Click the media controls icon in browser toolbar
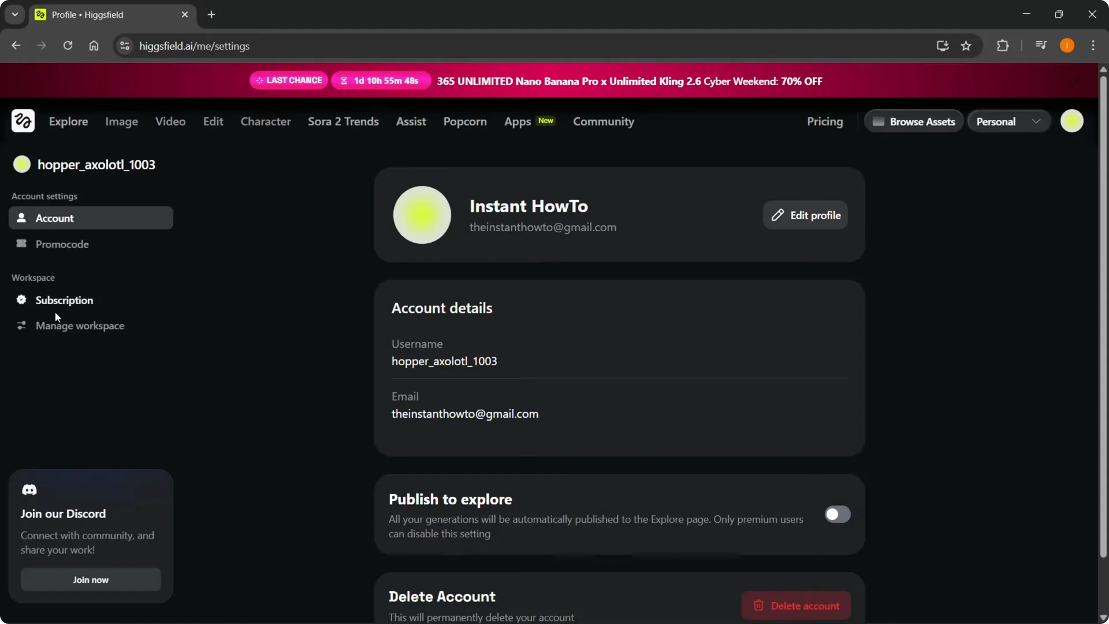The image size is (1109, 624). (x=1040, y=44)
